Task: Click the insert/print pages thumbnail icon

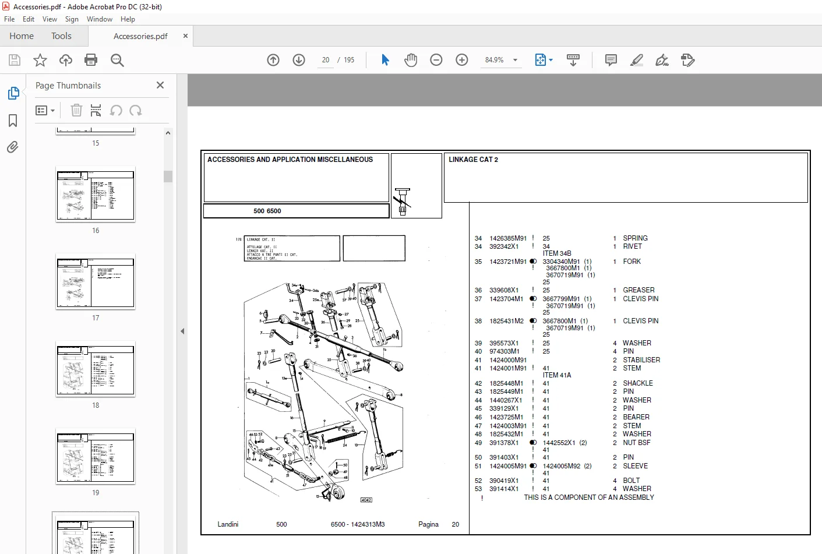Action: point(96,110)
